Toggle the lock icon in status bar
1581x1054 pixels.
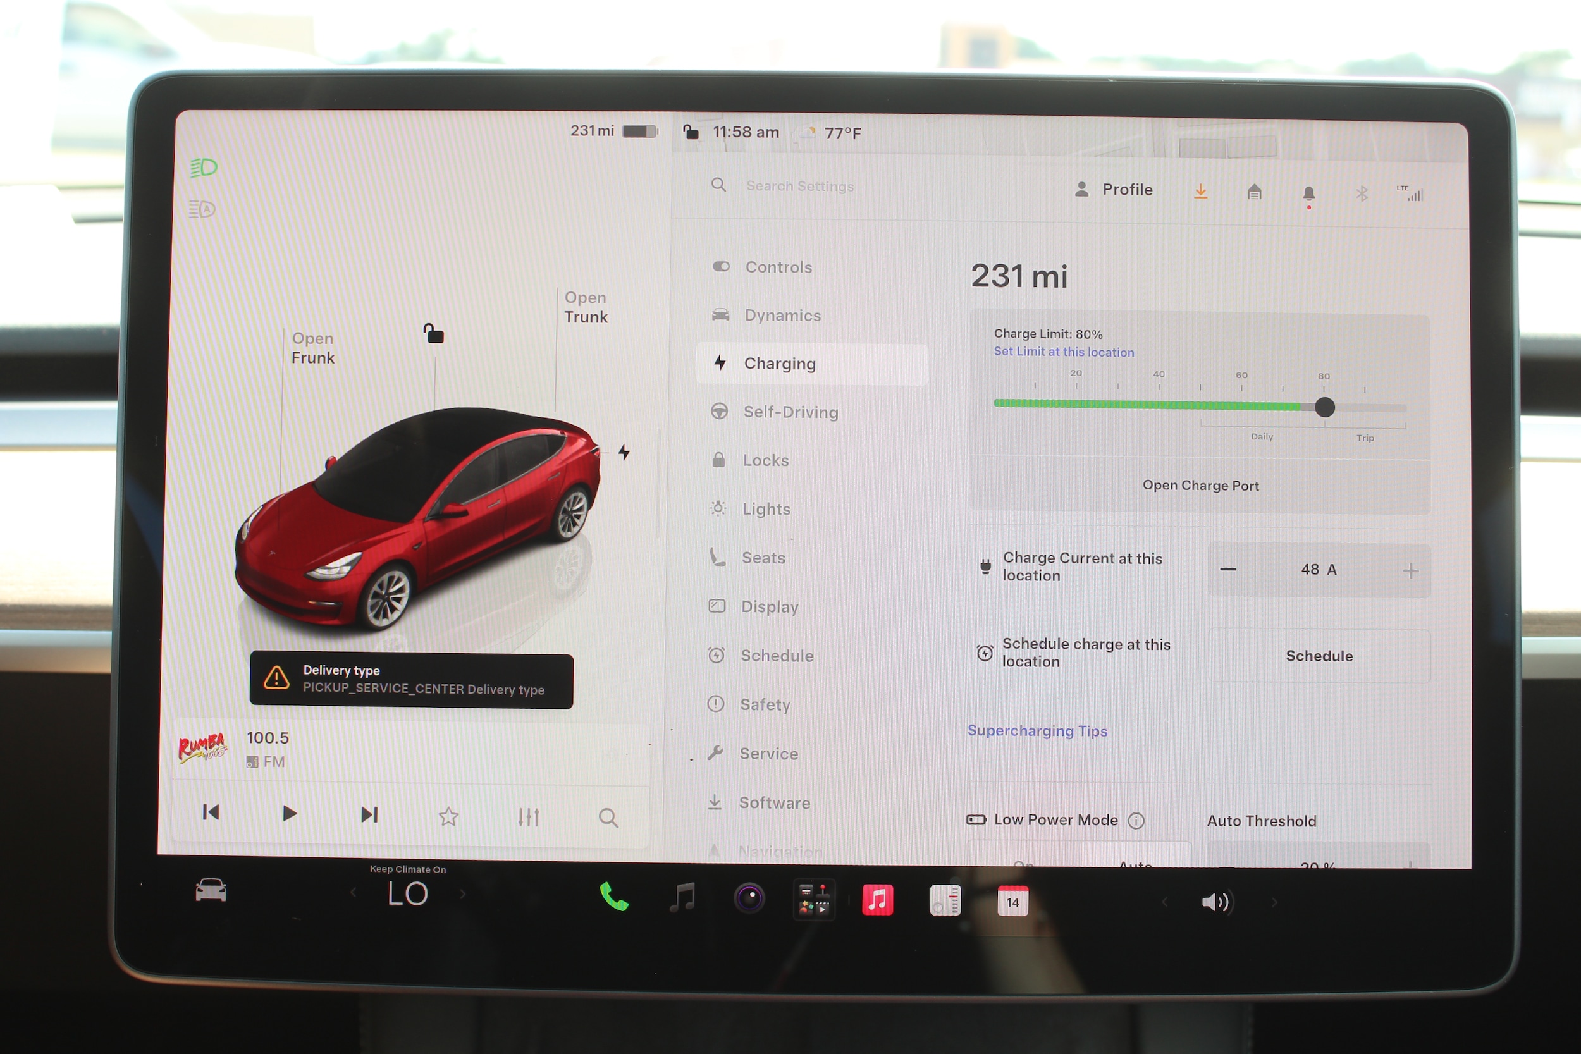[691, 132]
